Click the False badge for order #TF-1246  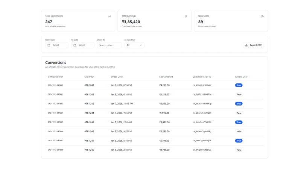click(x=239, y=95)
